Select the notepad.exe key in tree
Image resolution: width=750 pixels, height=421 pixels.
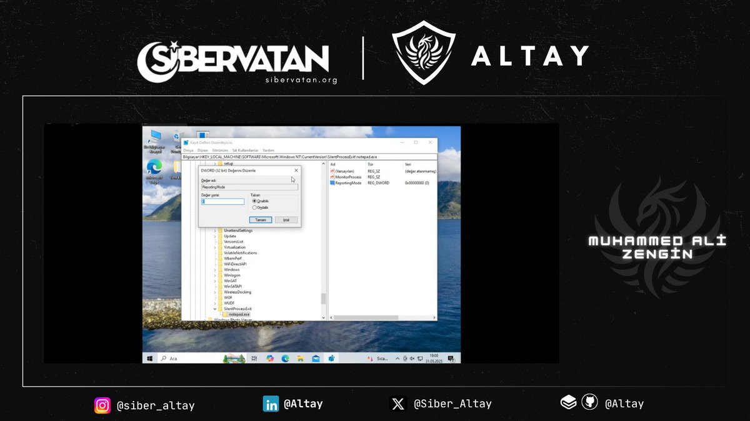coord(239,314)
